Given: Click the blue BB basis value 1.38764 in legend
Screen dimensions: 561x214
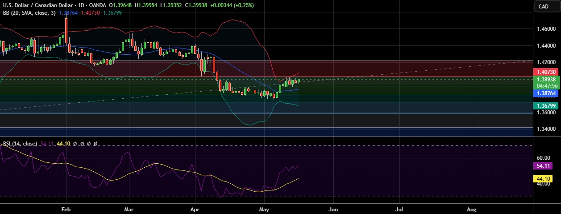Looking at the screenshot, I should pos(68,13).
